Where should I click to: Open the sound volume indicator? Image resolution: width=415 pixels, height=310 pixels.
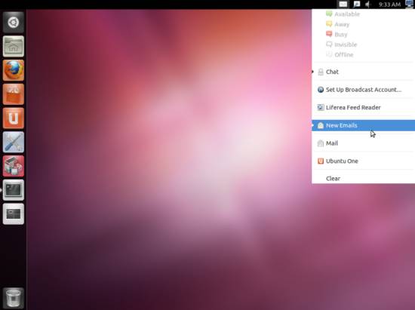pos(368,5)
